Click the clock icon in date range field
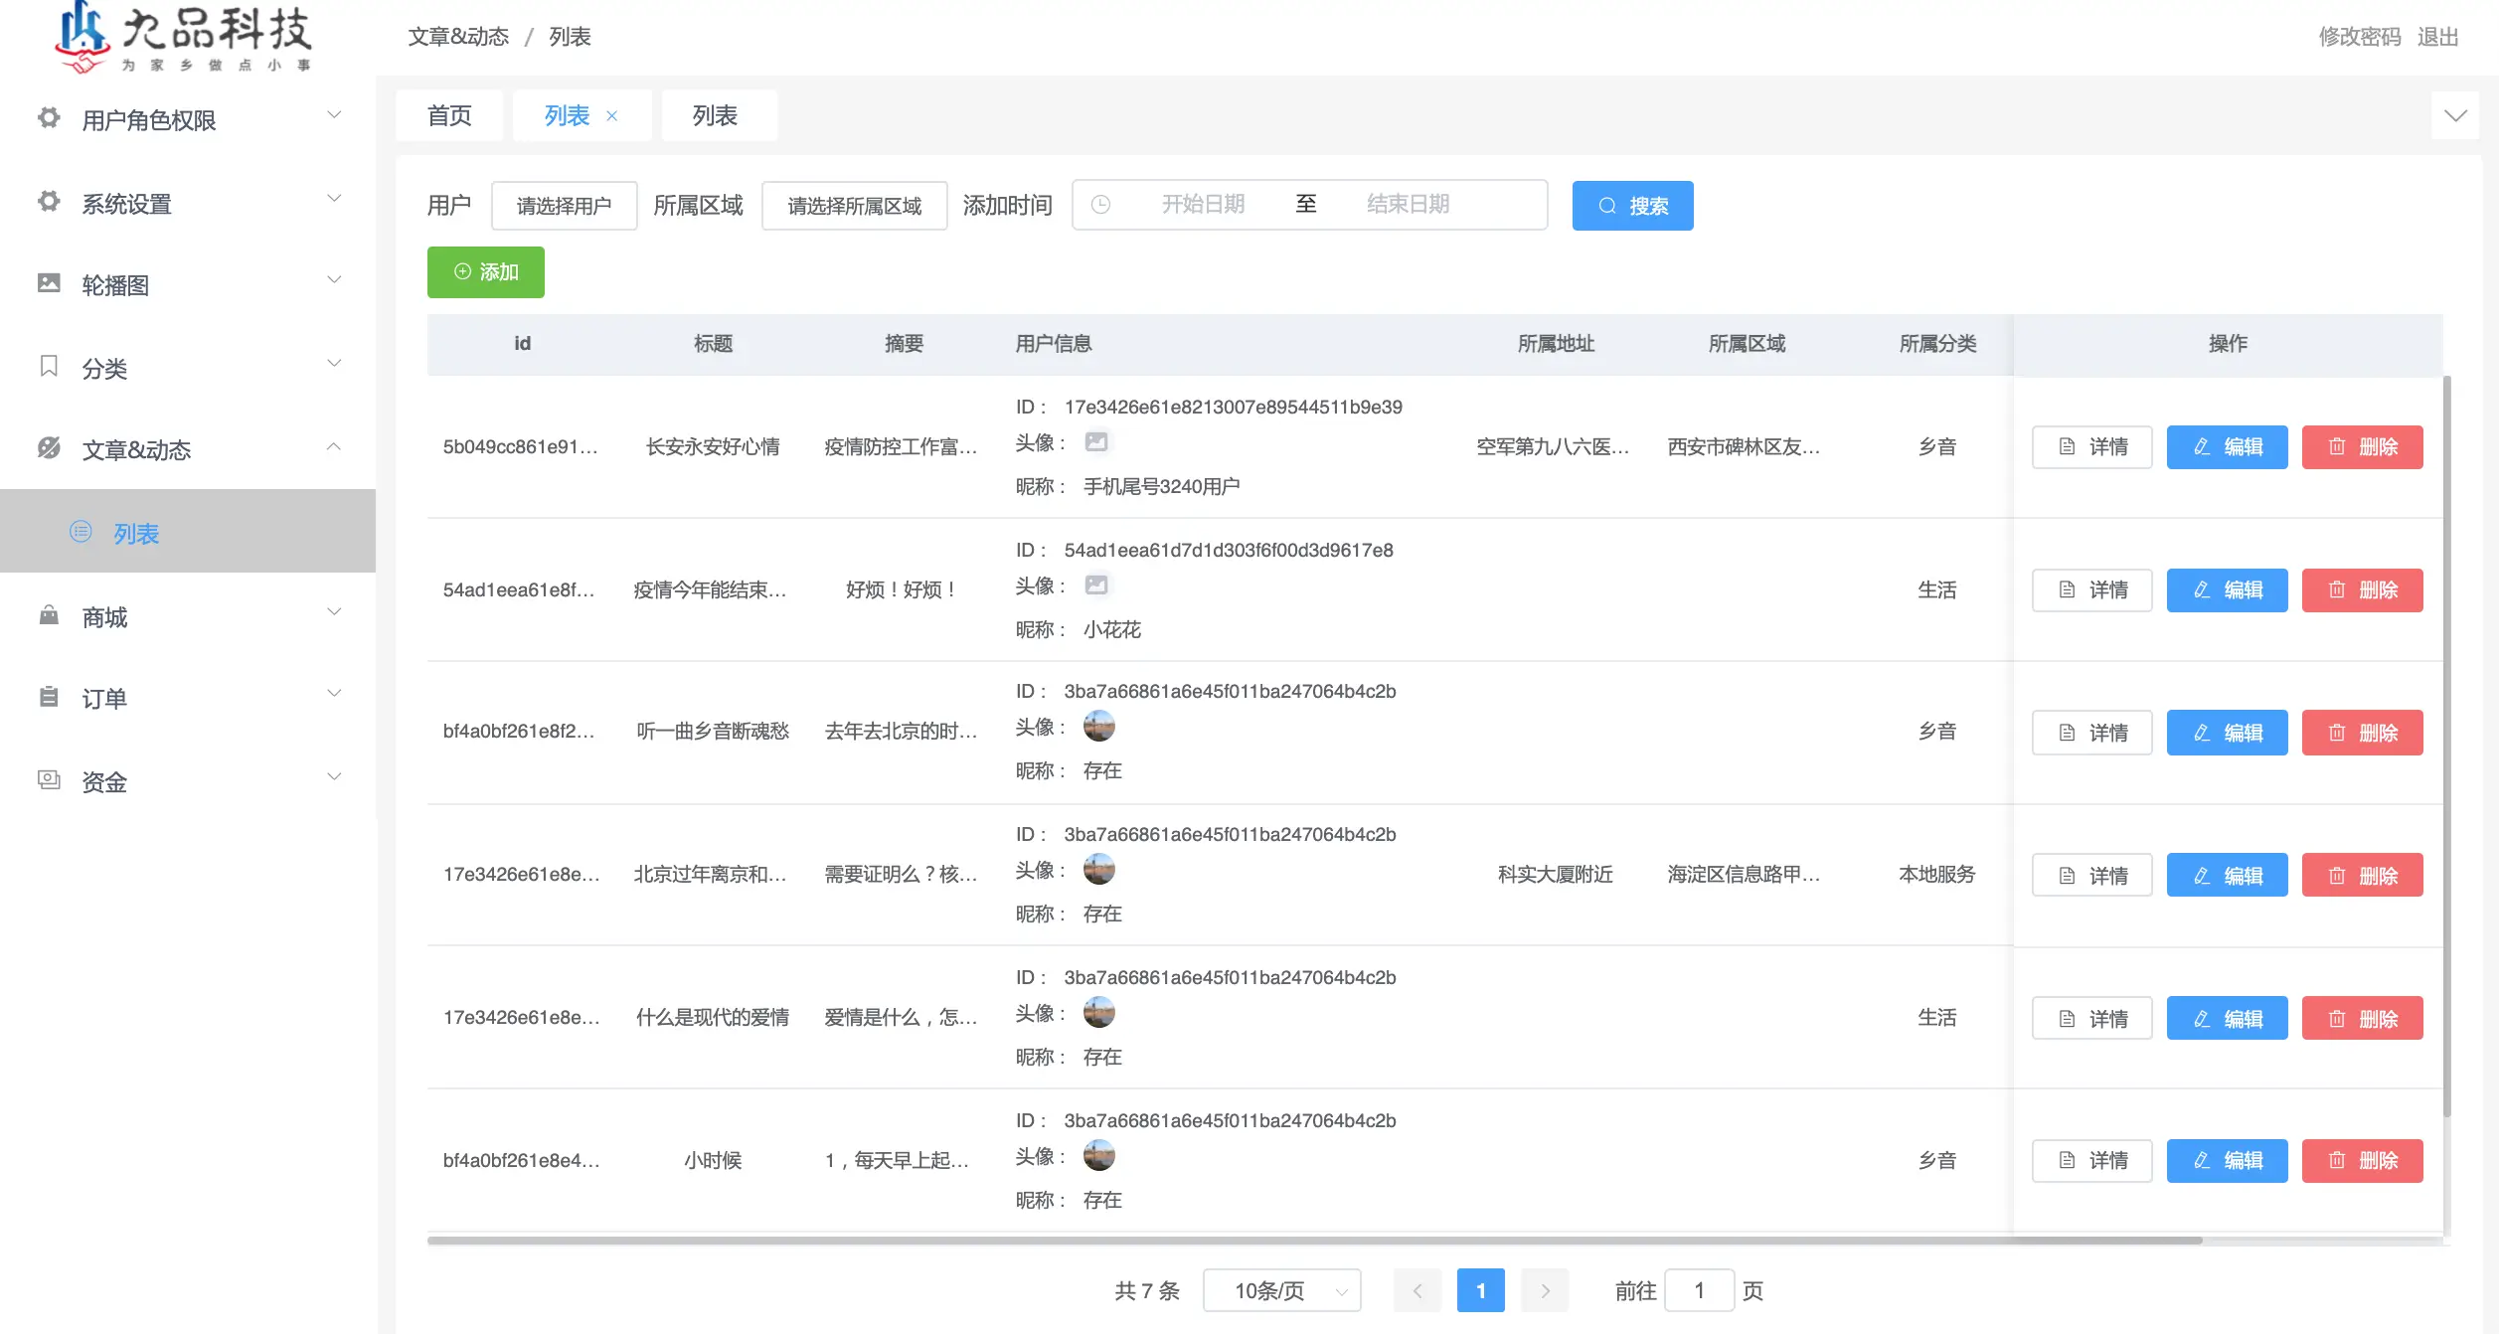 pyautogui.click(x=1100, y=205)
